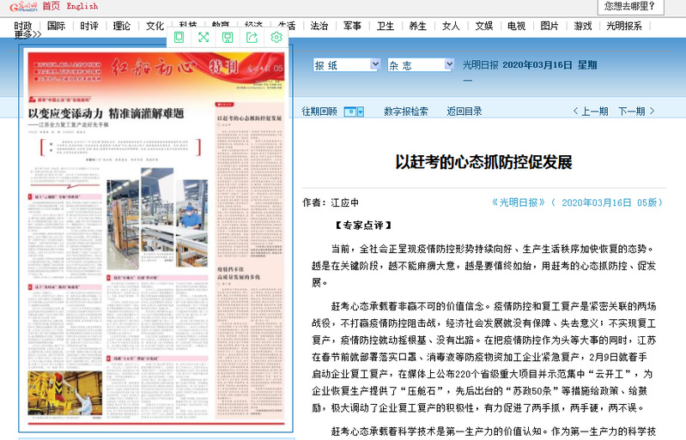Viewport: 686px width, 440px height.
Task: Open 数字报检索 search link
Action: (x=406, y=112)
